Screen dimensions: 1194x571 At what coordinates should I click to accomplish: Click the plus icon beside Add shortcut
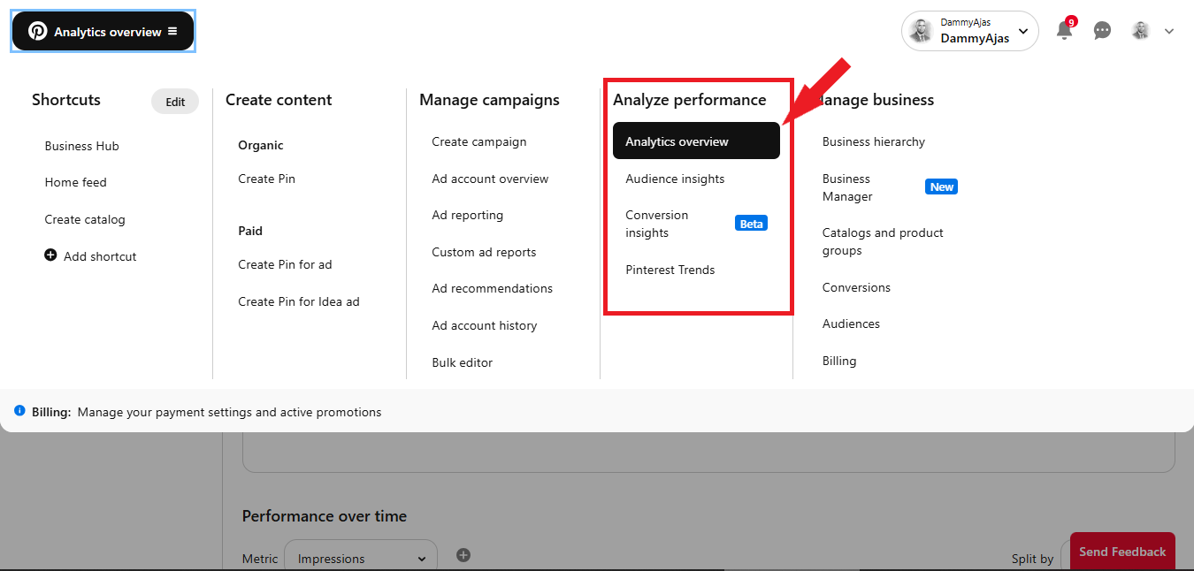50,255
